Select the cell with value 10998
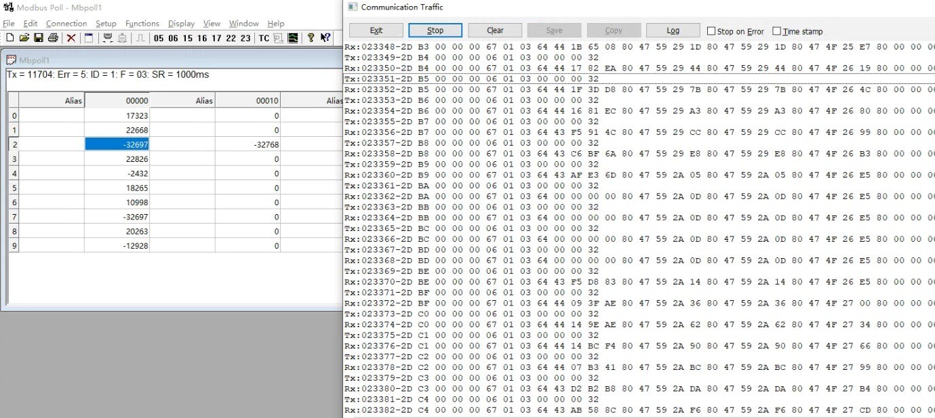Image resolution: width=935 pixels, height=418 pixels. pyautogui.click(x=117, y=203)
